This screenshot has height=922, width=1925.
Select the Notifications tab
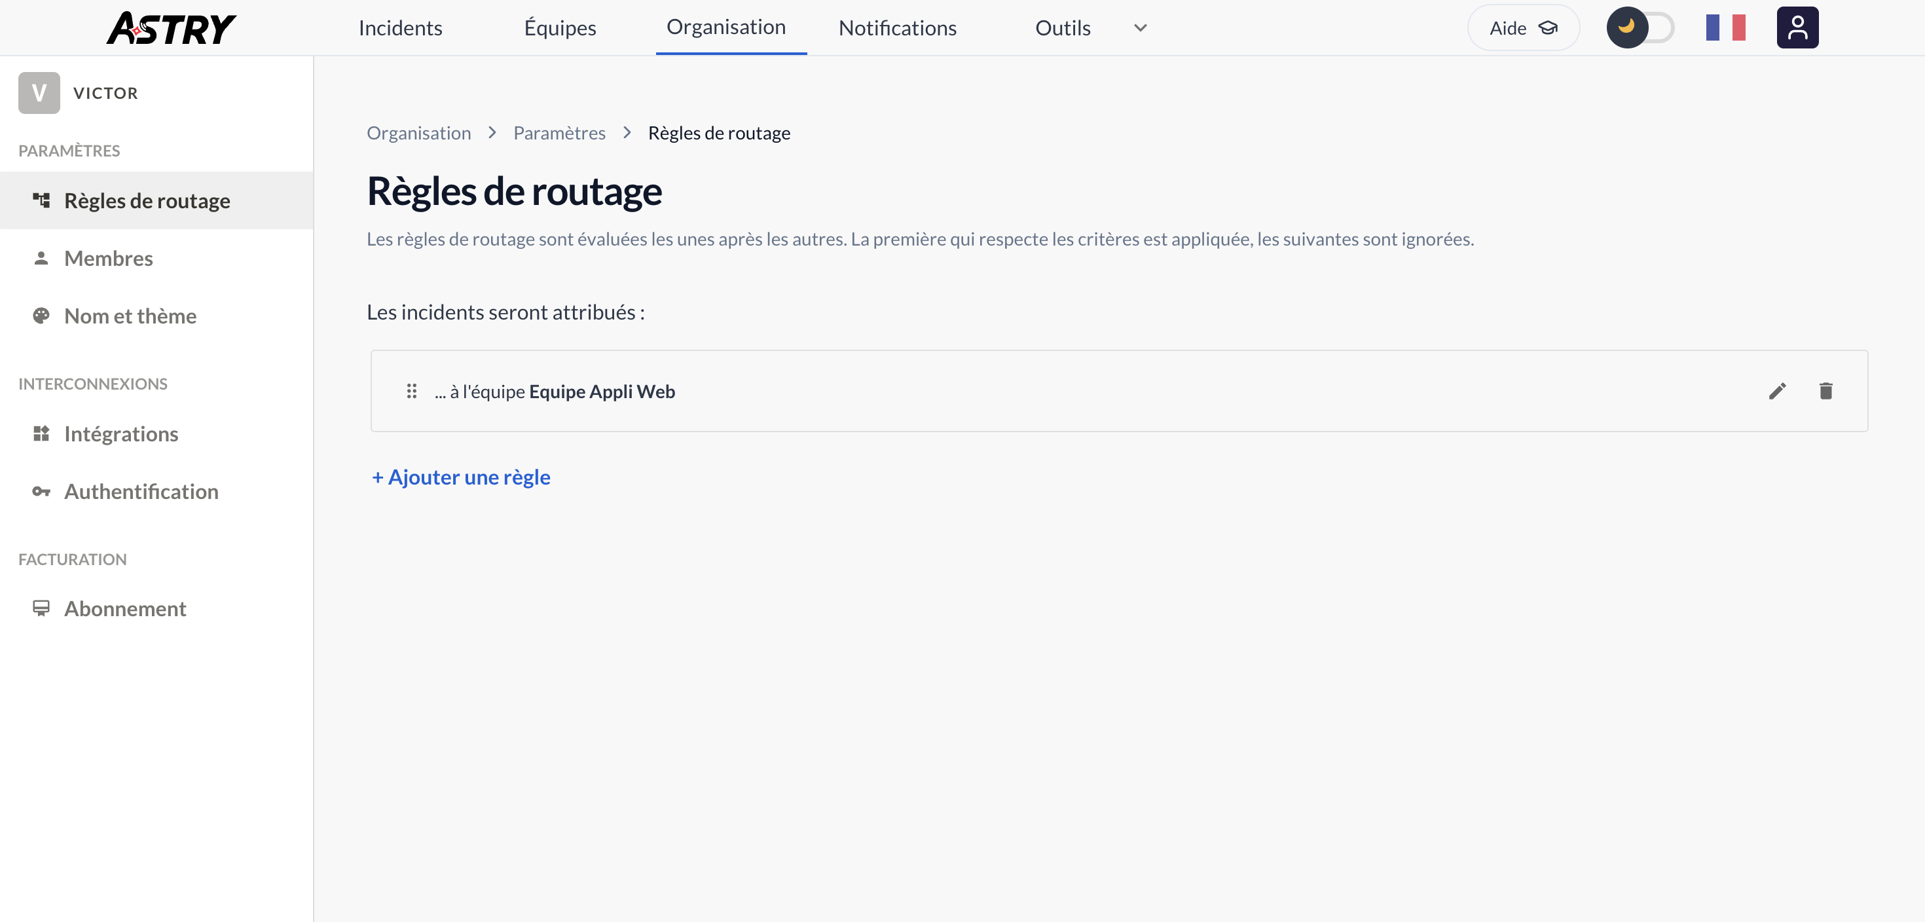(898, 28)
